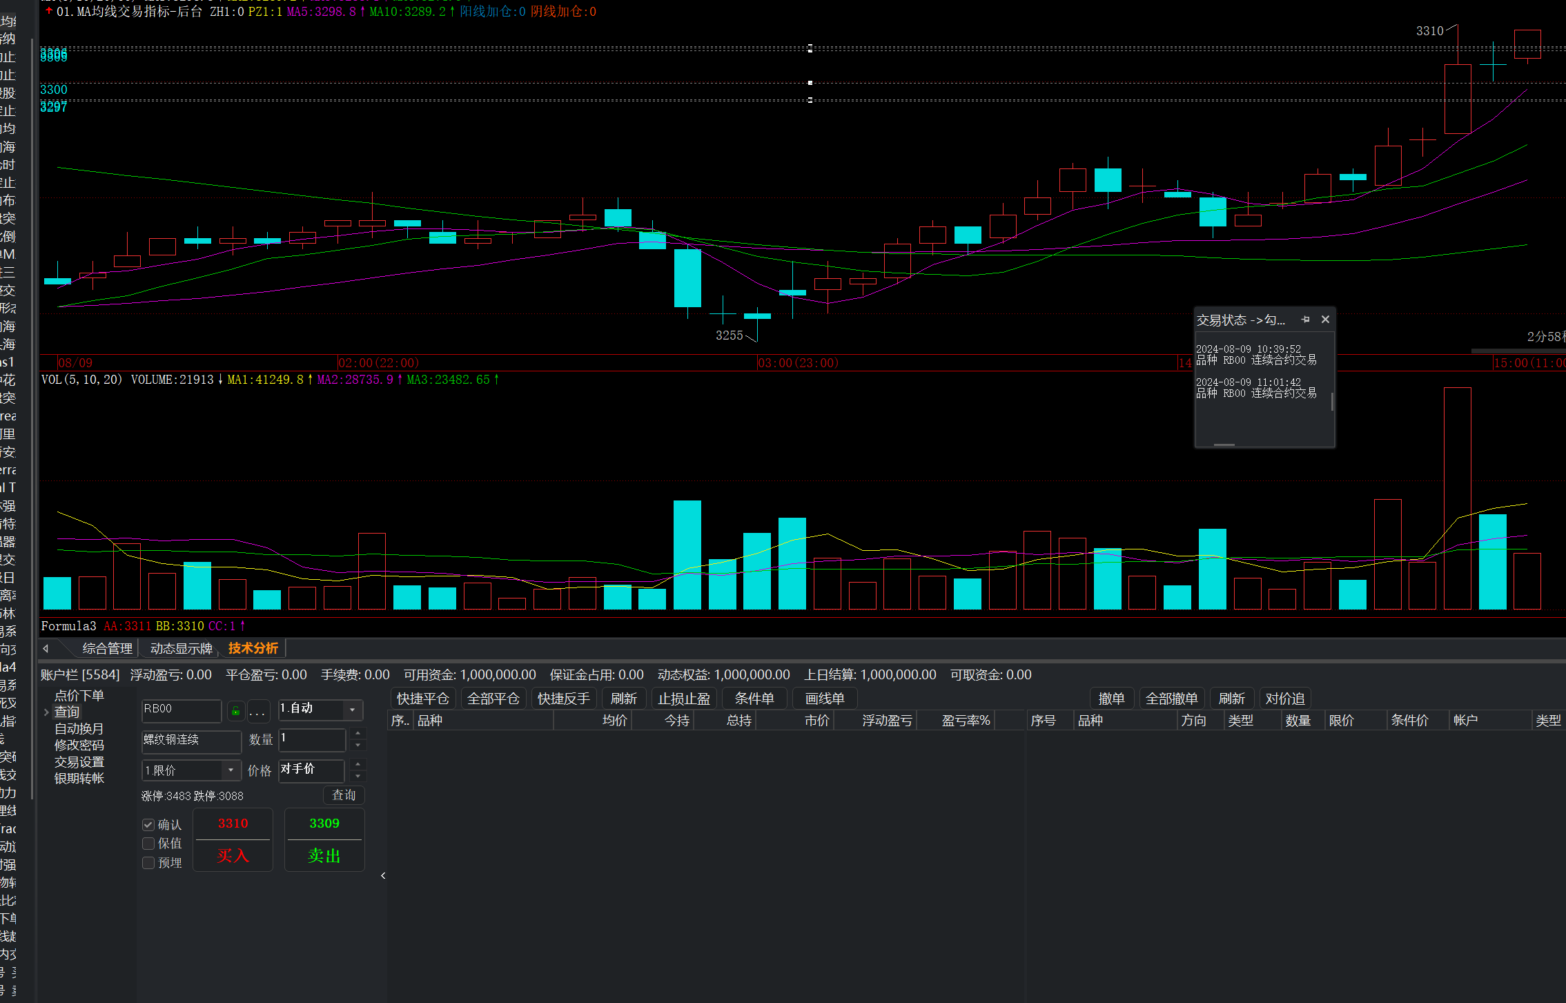Click the 对价追 button
Image resolution: width=1566 pixels, height=1003 pixels.
(x=1285, y=699)
